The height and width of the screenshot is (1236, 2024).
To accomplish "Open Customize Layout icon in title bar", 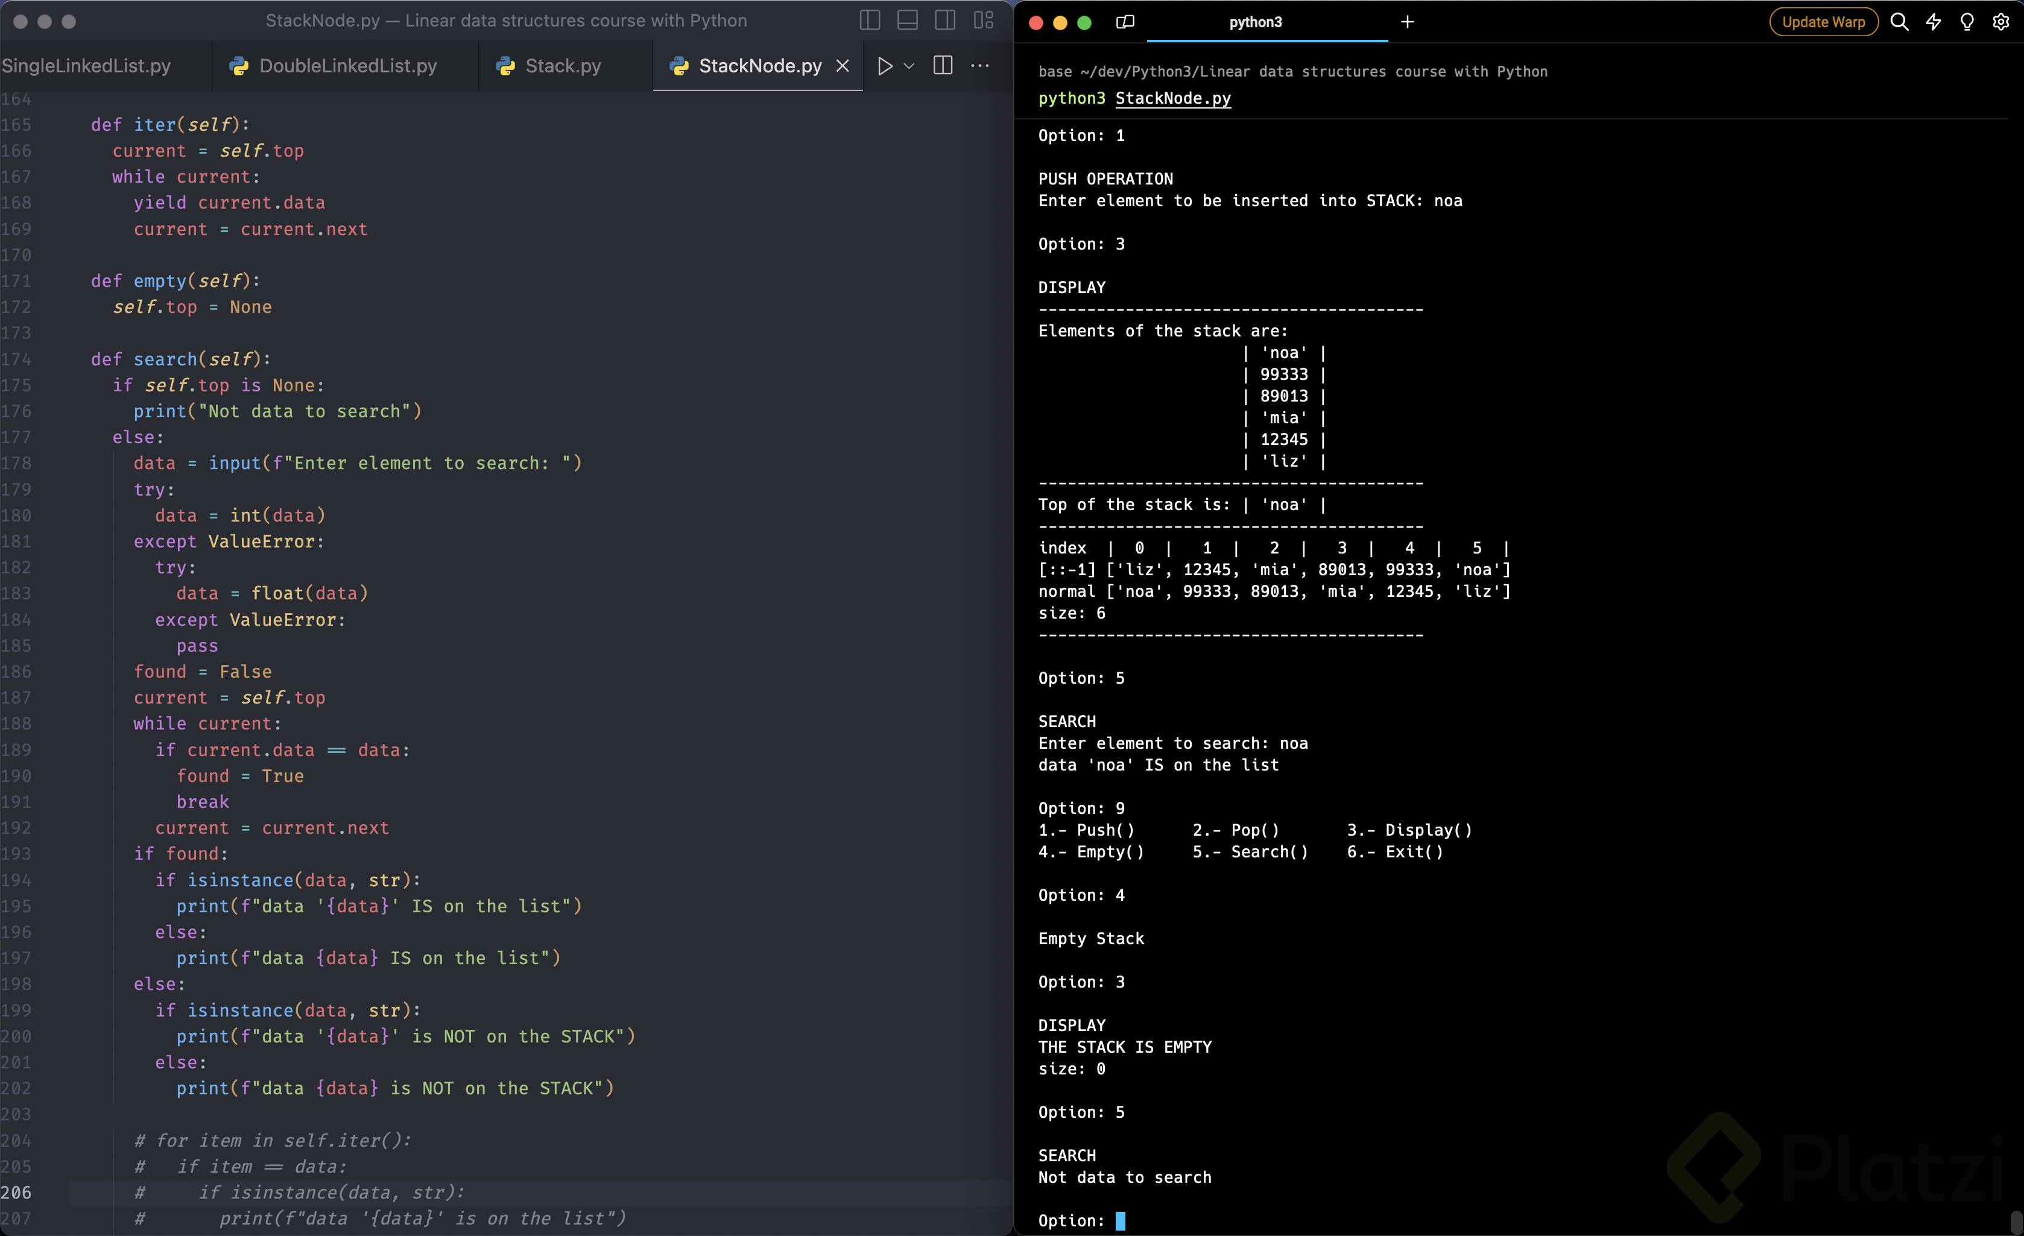I will click(983, 20).
